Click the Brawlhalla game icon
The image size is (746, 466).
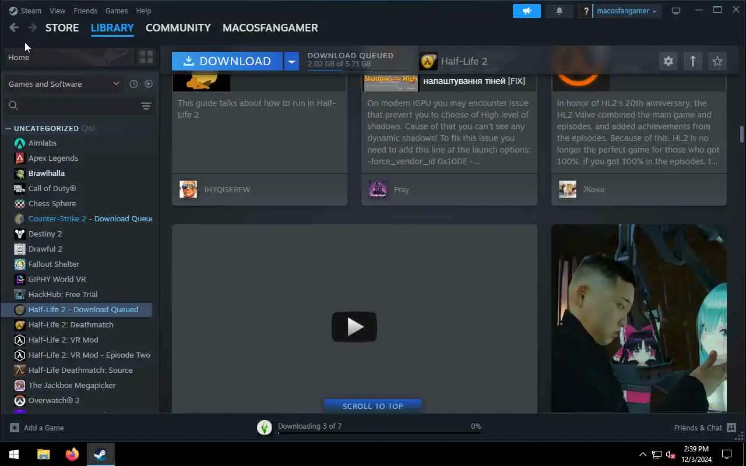click(x=20, y=173)
